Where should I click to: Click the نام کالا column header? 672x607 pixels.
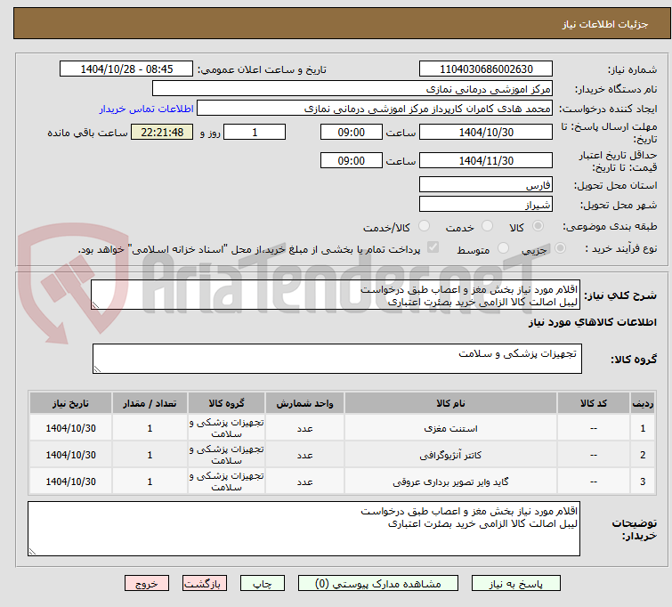pos(451,403)
